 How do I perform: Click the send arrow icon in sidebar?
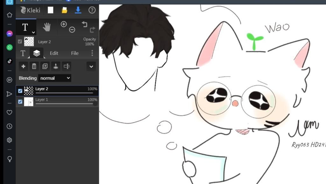click(9, 94)
